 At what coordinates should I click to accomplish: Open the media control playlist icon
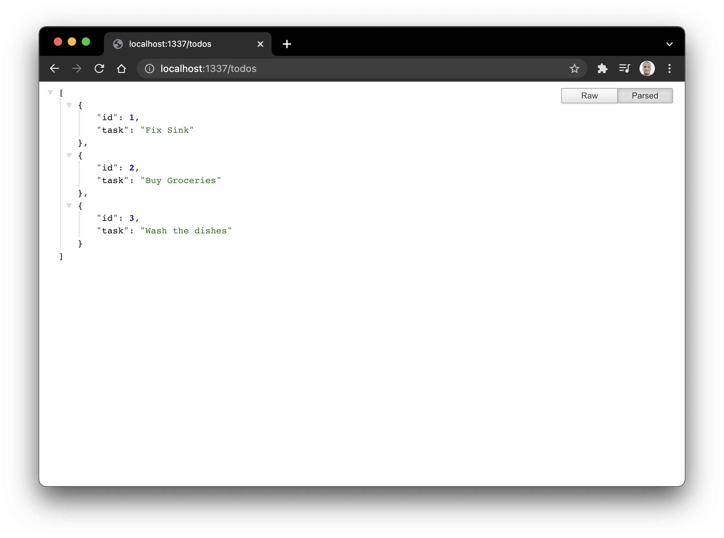click(x=624, y=68)
